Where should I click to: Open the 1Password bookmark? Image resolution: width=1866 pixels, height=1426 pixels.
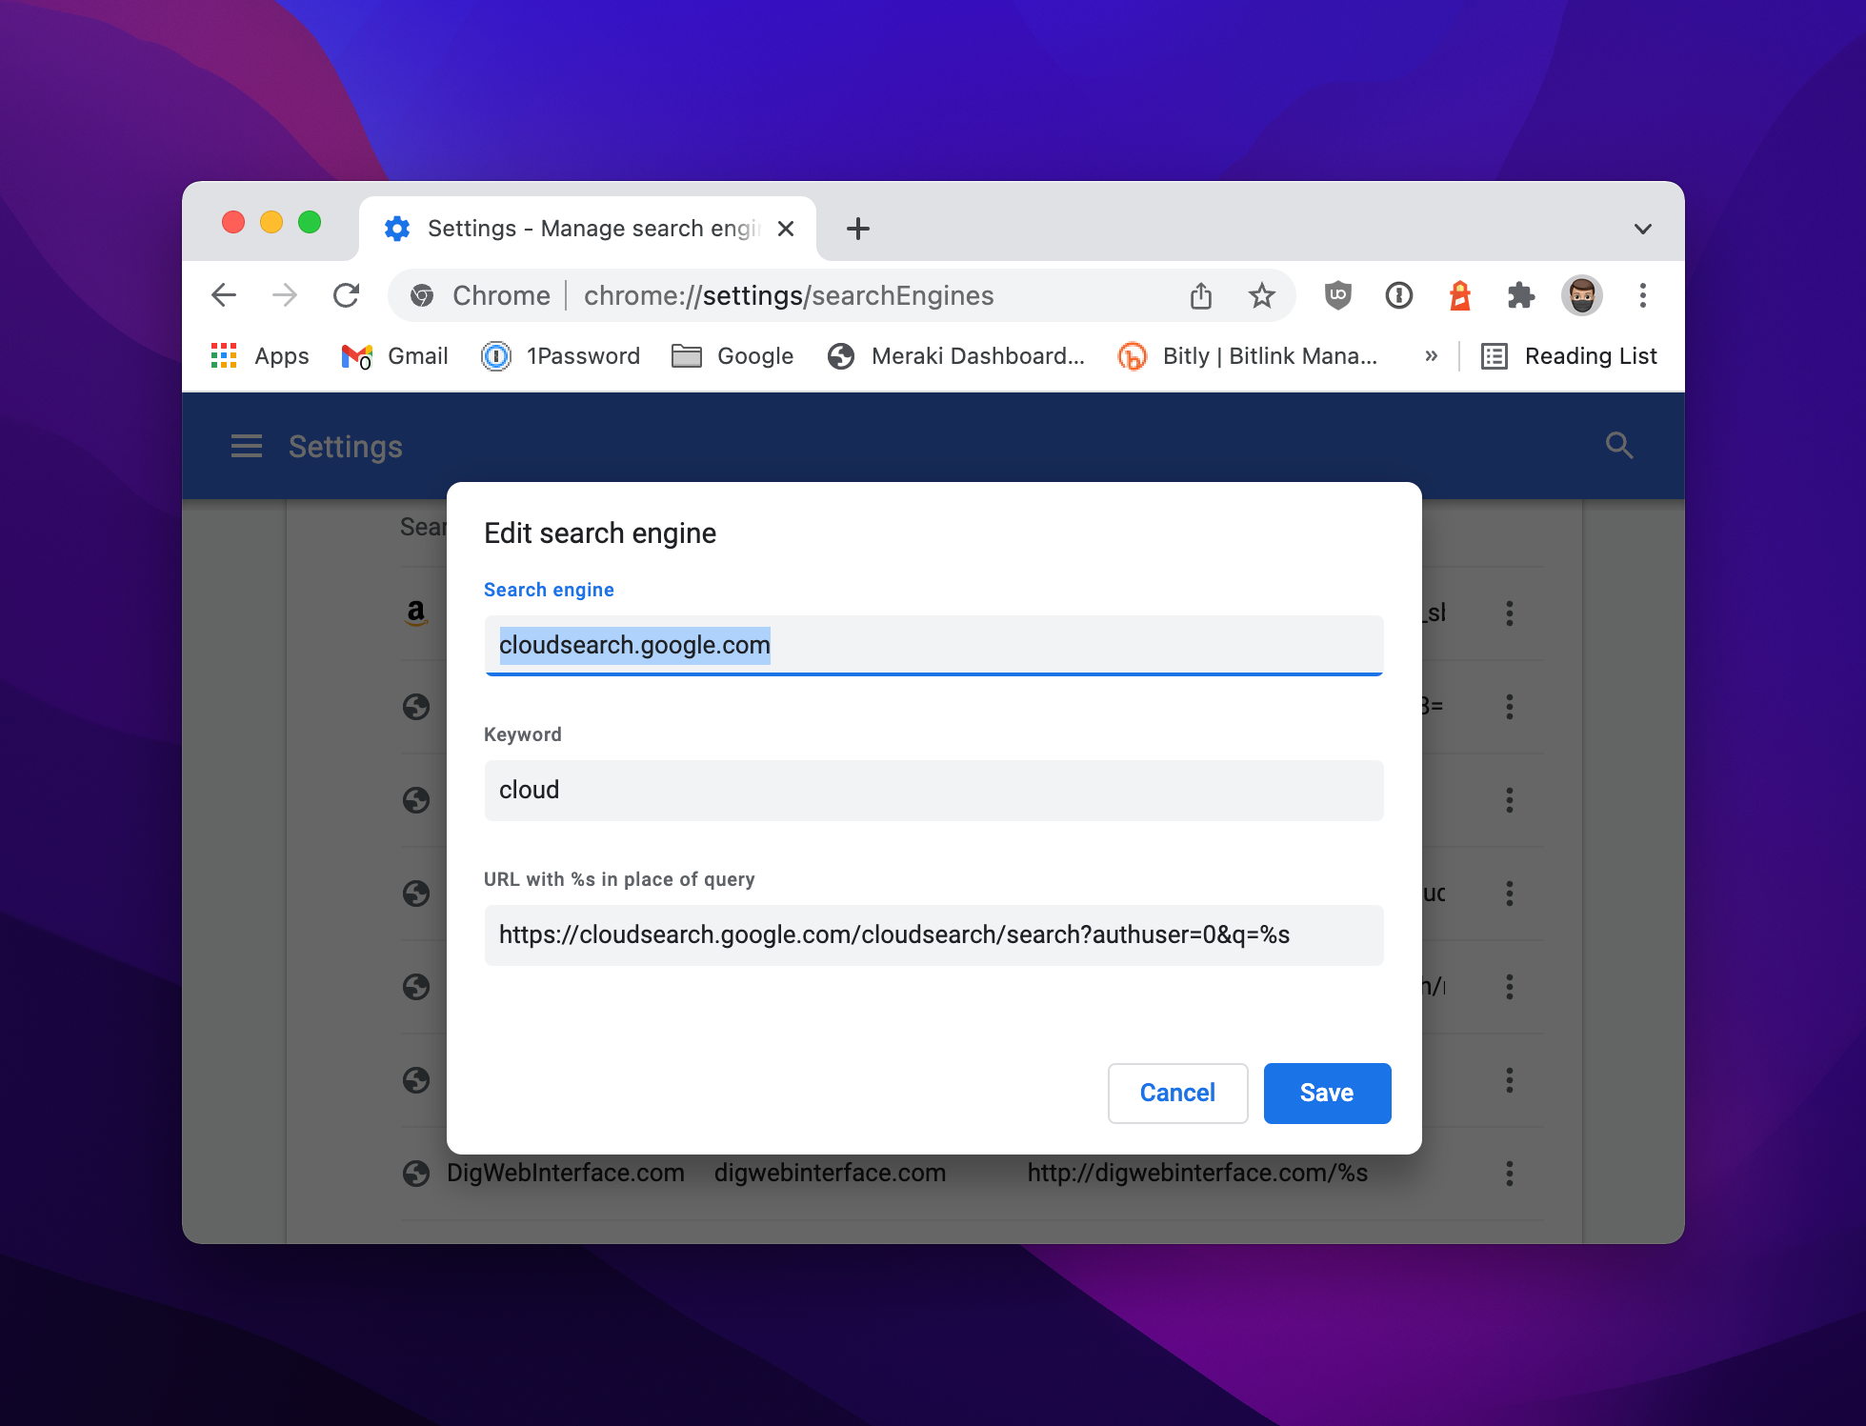[560, 356]
